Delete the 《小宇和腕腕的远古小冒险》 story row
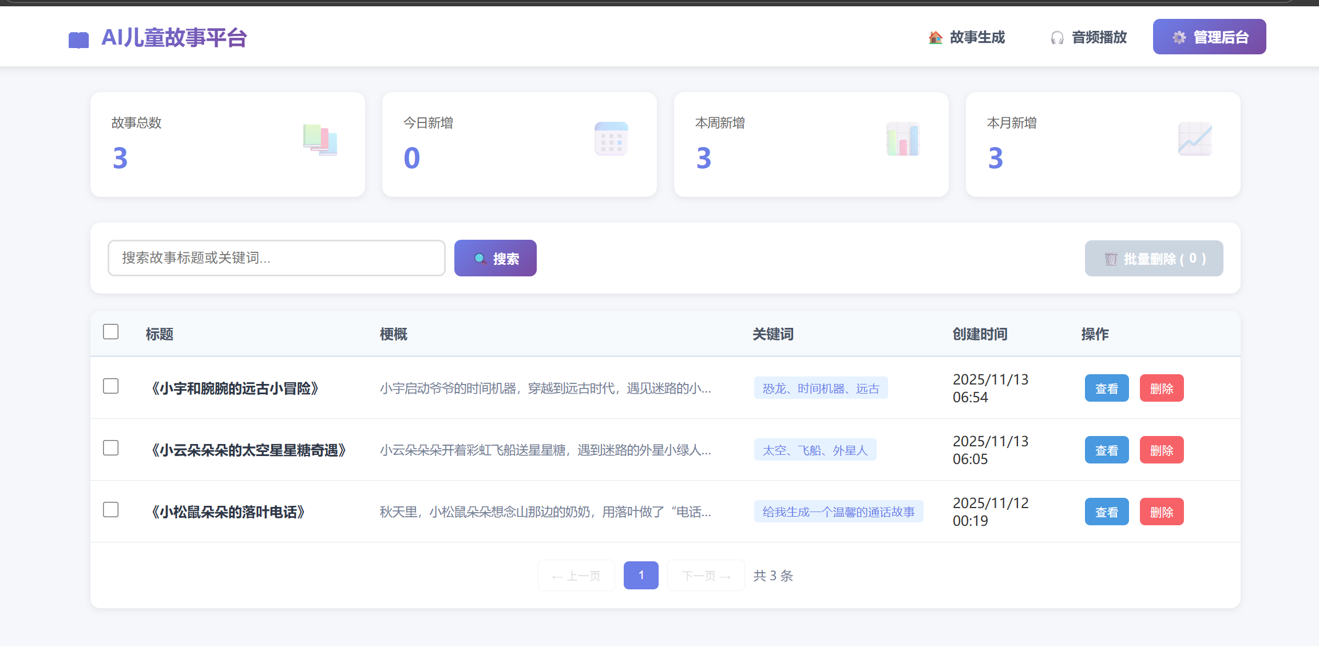Screen dimensions: 1319x646 click(x=1161, y=389)
